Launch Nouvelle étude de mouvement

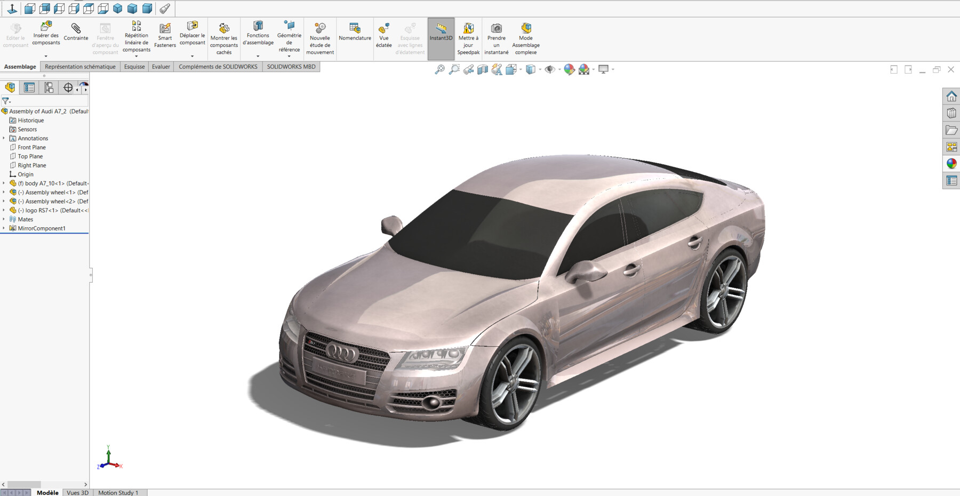click(x=320, y=37)
